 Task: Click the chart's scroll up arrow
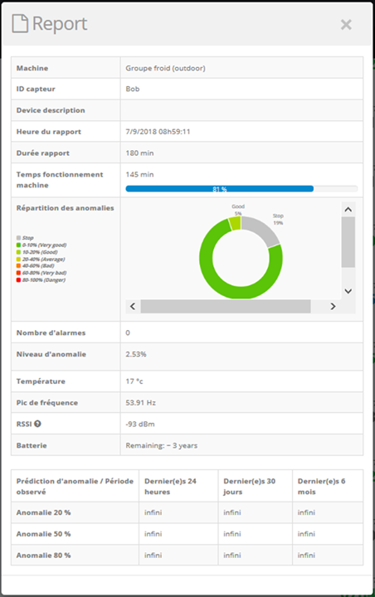pyautogui.click(x=348, y=210)
